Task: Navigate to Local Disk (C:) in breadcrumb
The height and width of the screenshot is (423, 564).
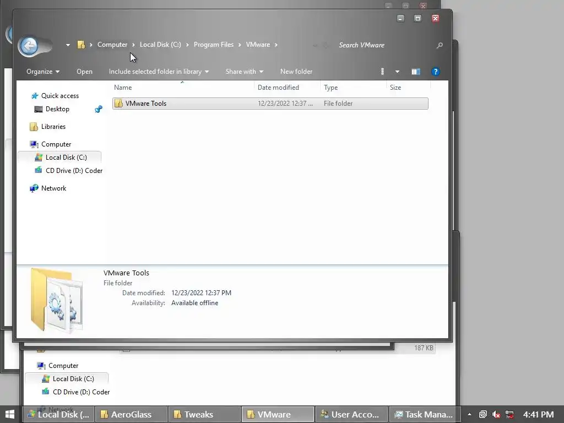Action: [x=160, y=45]
